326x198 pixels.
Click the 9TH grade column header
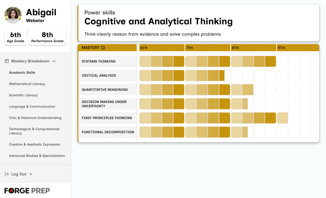(298, 48)
